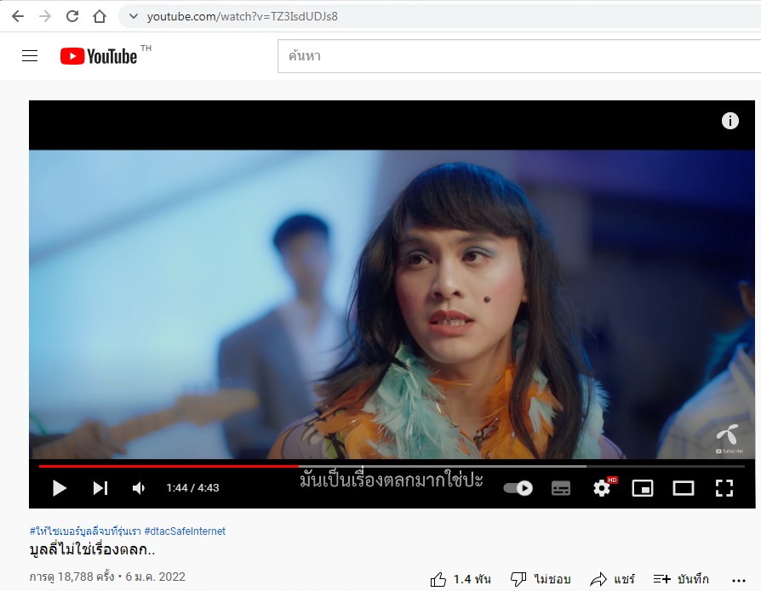The height and width of the screenshot is (591, 761).
Task: Like the video with 1.4 พัน likes
Action: (461, 579)
